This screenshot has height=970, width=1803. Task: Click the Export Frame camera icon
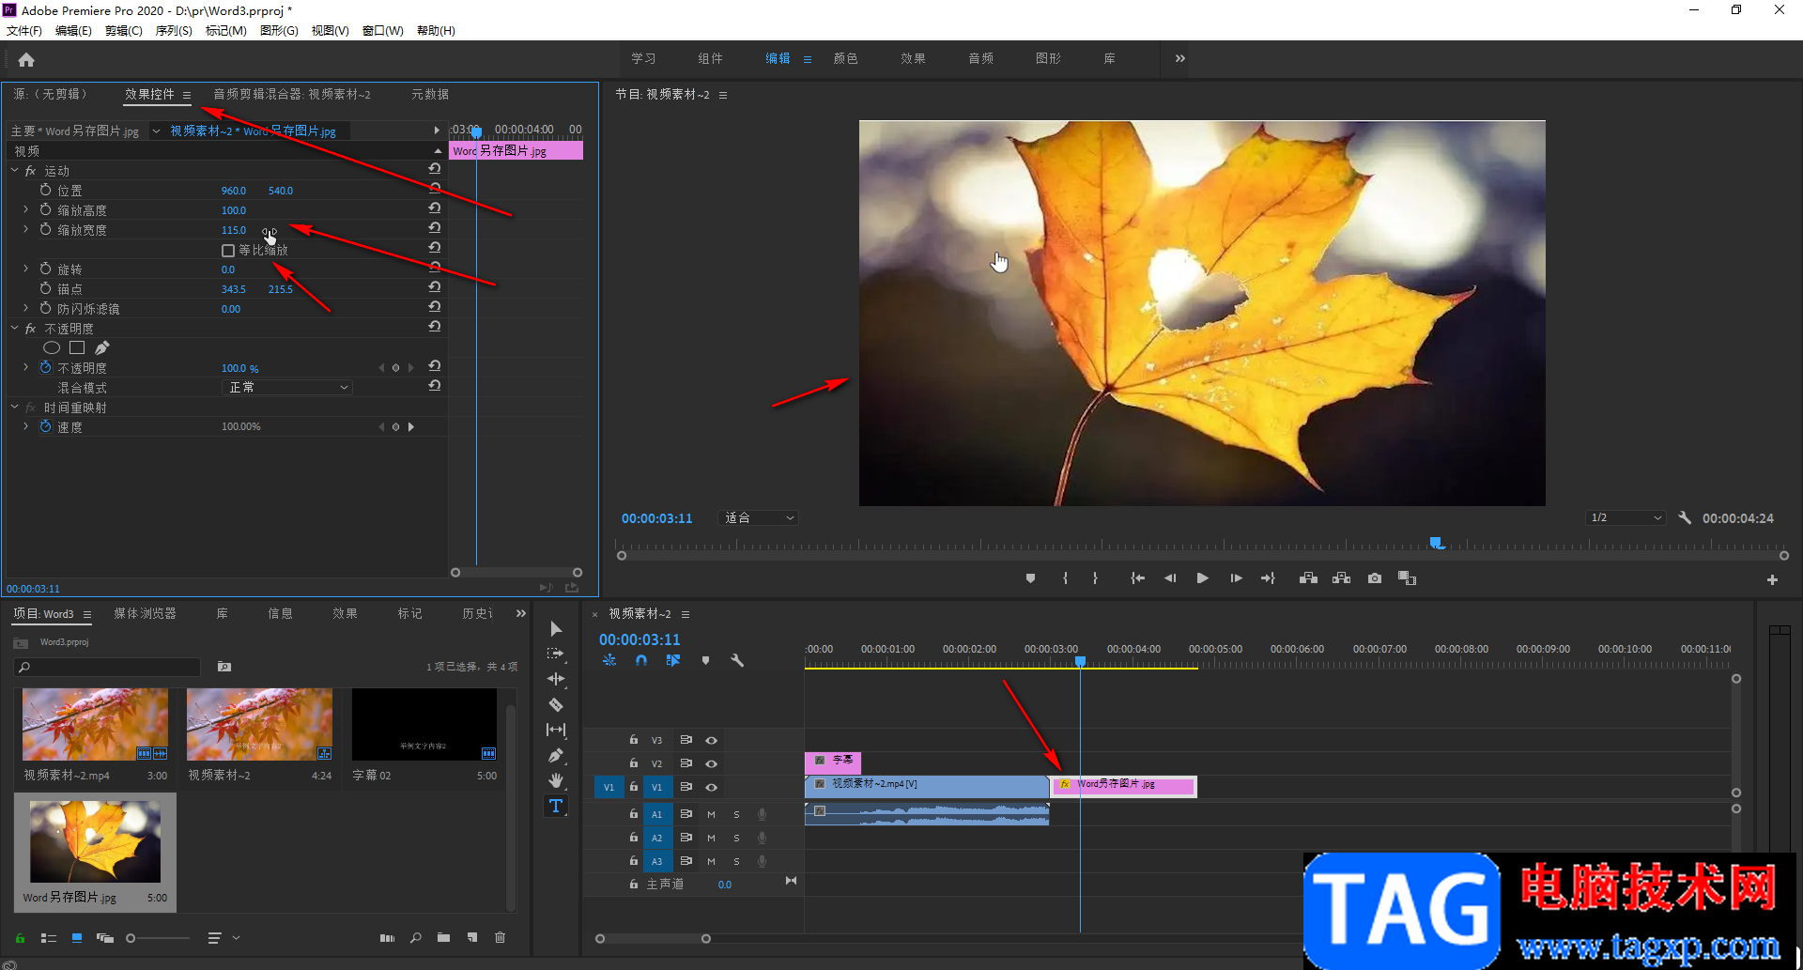coord(1375,578)
